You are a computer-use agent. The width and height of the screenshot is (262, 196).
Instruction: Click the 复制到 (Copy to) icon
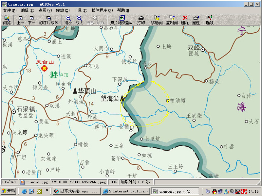[172, 20]
